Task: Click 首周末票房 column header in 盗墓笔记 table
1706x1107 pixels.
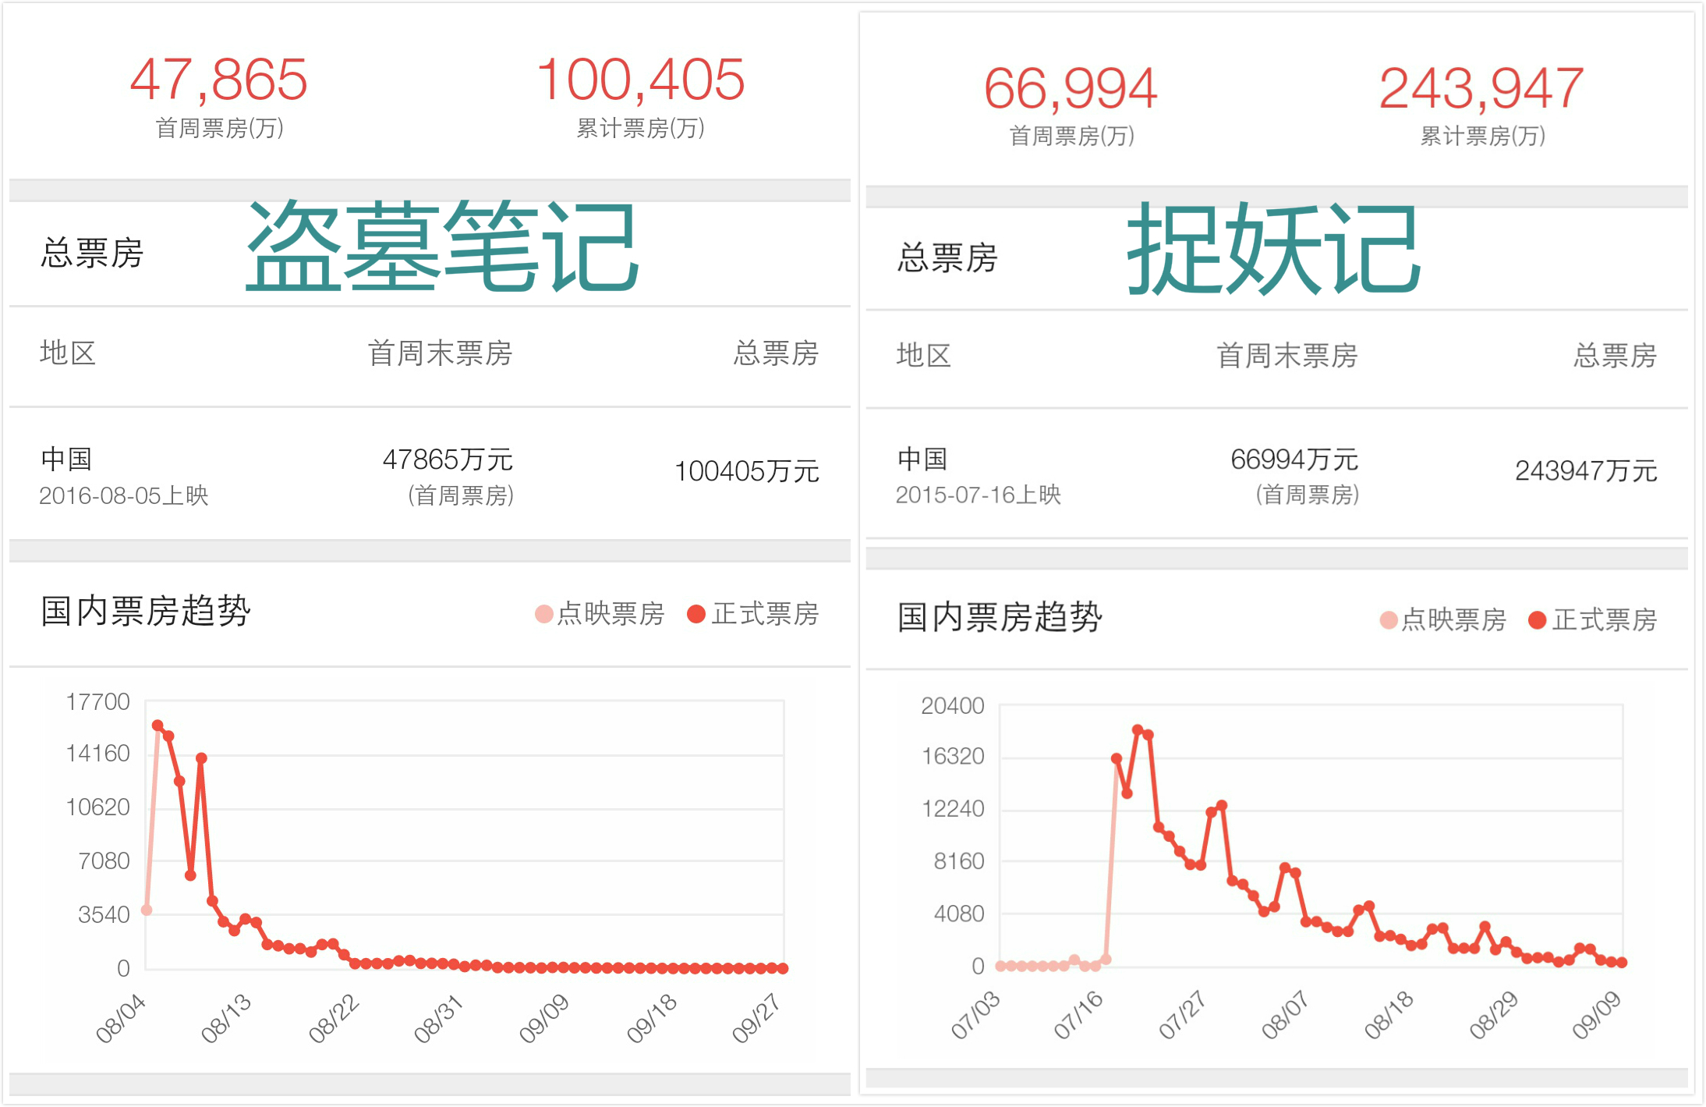Action: click(x=440, y=353)
